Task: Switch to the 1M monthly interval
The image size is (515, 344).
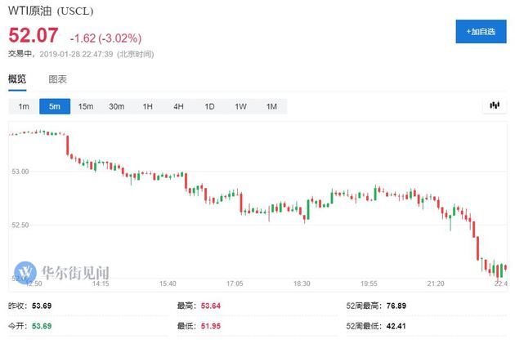Action: tap(271, 106)
